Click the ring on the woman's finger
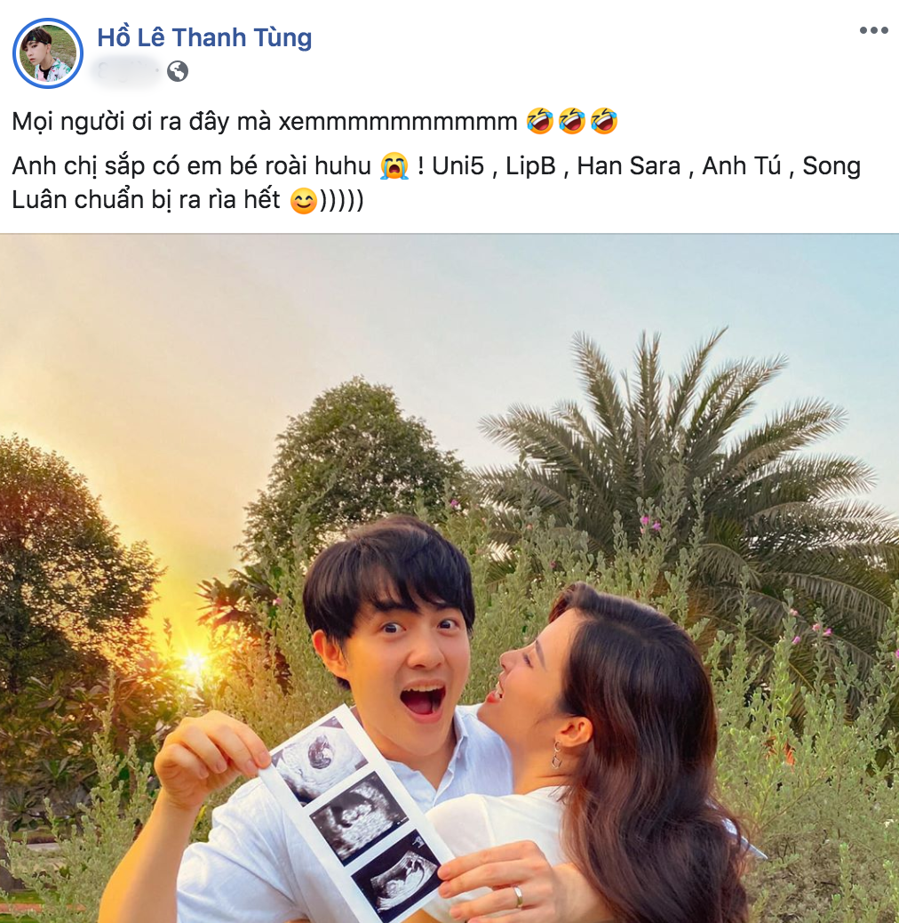Screen dimensions: 899x923 tap(518, 897)
